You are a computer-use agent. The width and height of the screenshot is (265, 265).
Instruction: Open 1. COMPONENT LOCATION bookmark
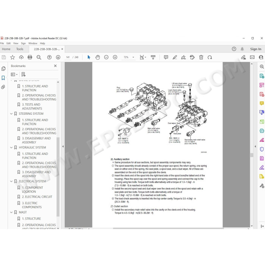pos(33,190)
